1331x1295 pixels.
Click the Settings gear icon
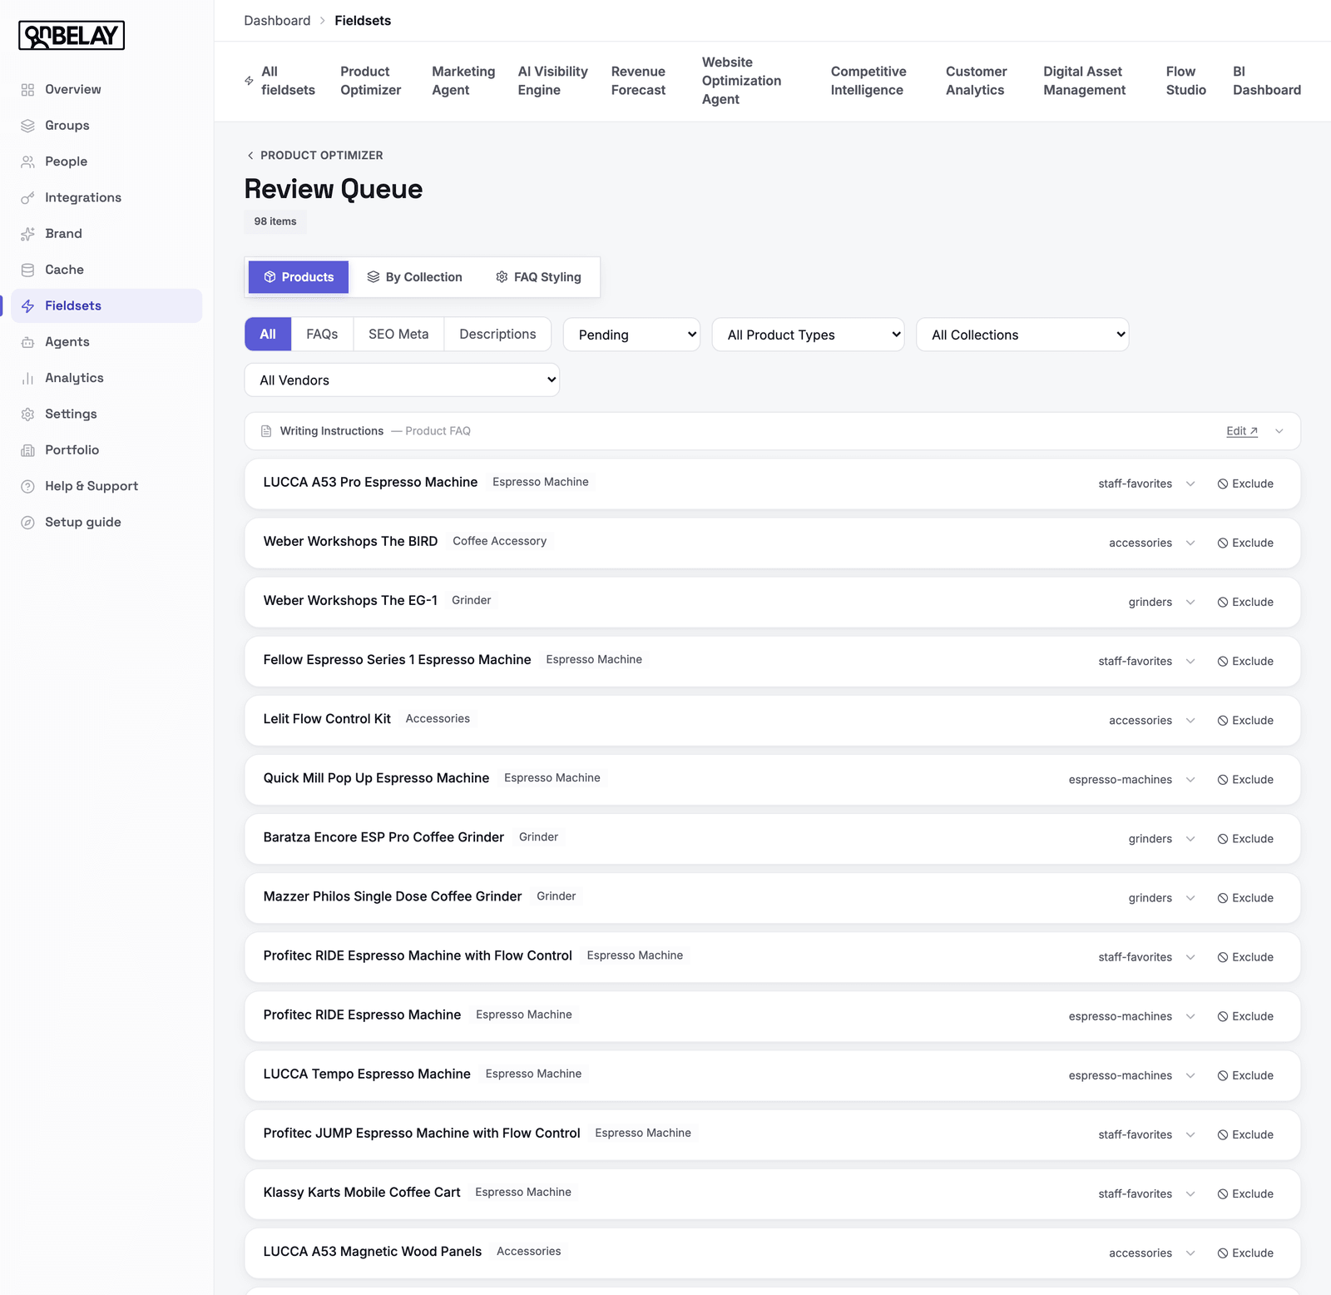coord(27,414)
